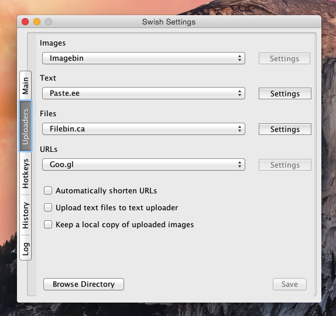Click the URLs section label
336x316 pixels.
tap(49, 149)
